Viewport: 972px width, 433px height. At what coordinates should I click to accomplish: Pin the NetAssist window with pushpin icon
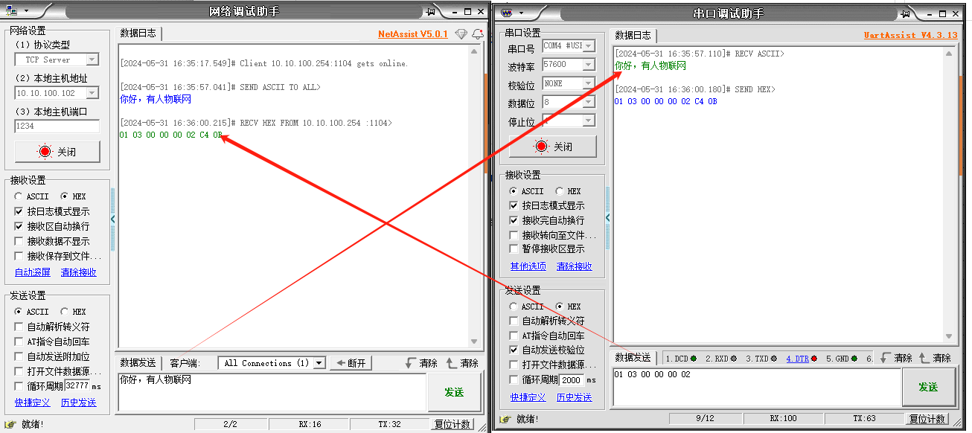point(430,12)
